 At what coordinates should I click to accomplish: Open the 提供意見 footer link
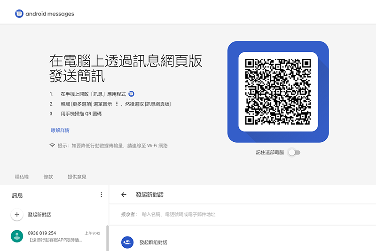click(77, 177)
